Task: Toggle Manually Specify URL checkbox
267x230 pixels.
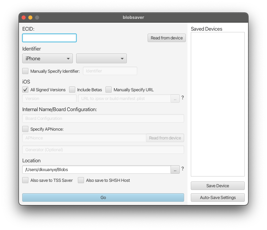Action: point(109,90)
